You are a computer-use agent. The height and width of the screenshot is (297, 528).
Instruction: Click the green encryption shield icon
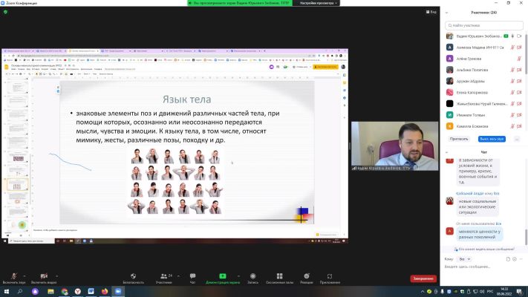pos(5,12)
